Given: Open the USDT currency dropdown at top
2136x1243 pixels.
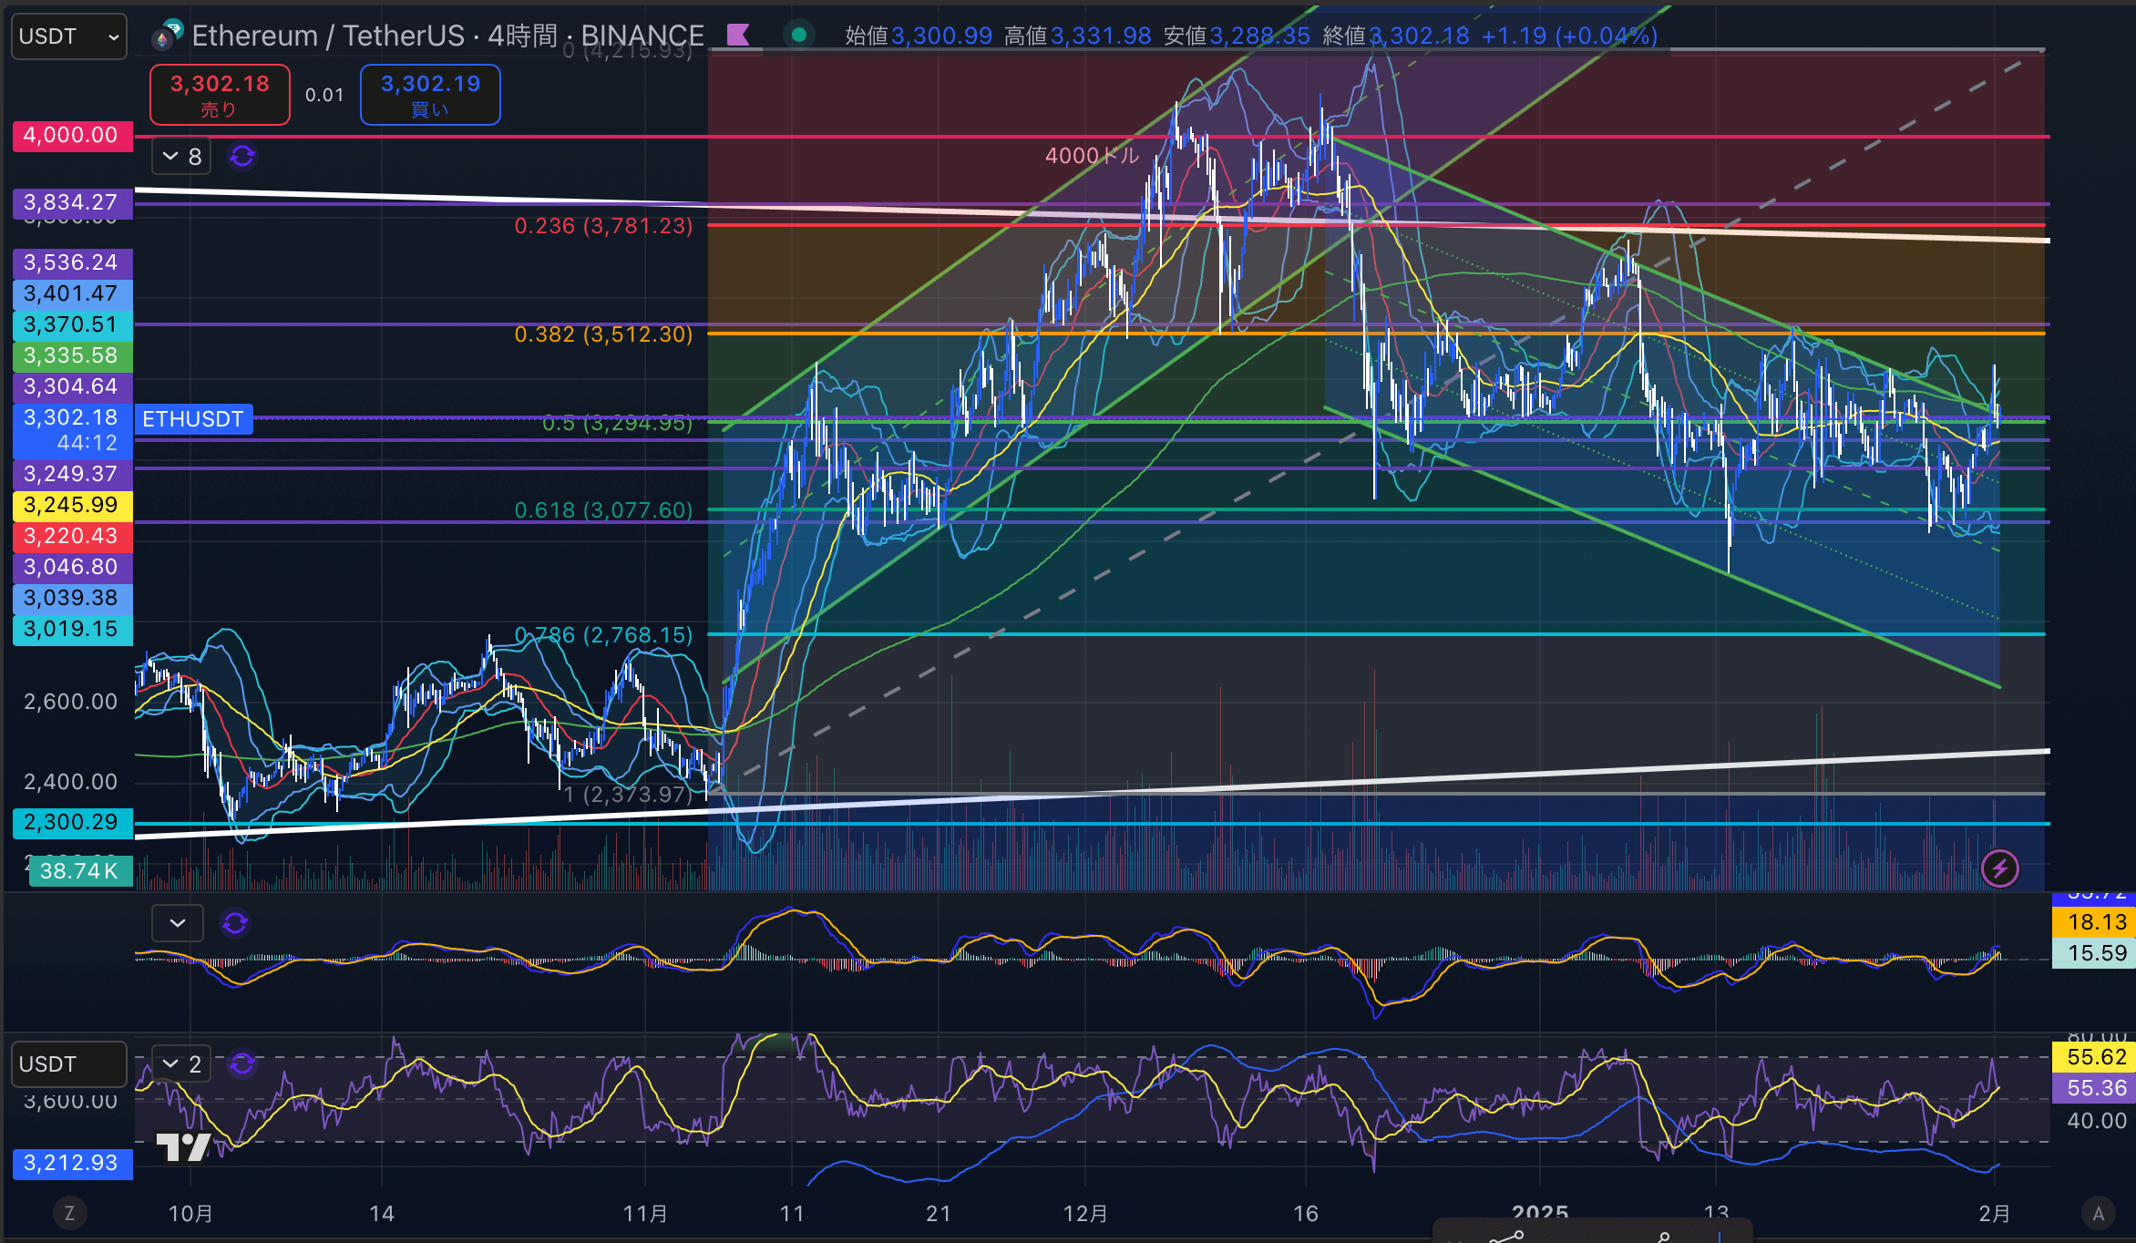Looking at the screenshot, I should pos(69,36).
